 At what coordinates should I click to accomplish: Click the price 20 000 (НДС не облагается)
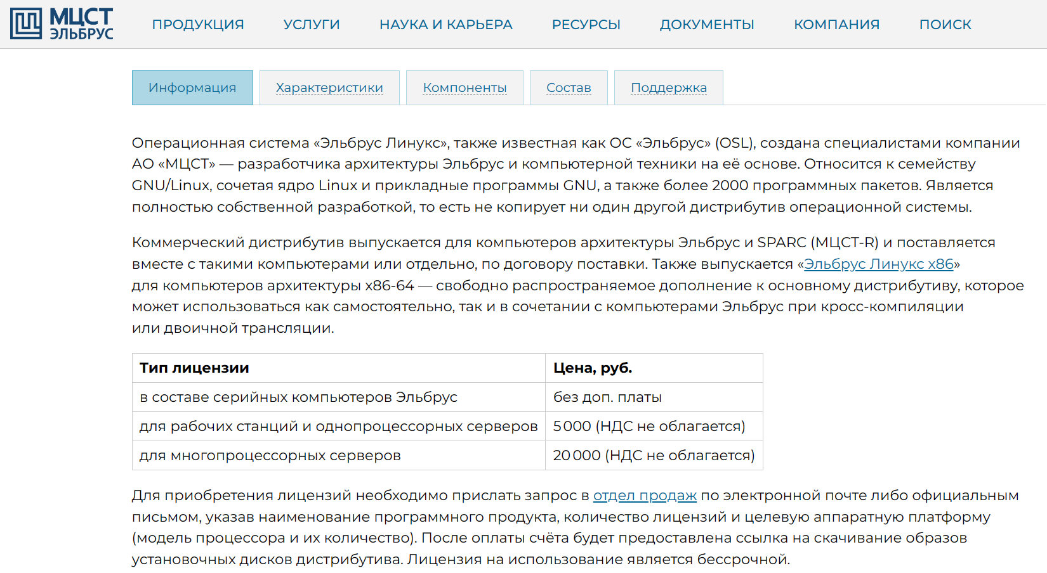click(654, 455)
